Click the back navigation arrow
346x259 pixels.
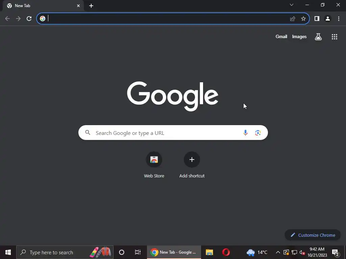coord(7,19)
